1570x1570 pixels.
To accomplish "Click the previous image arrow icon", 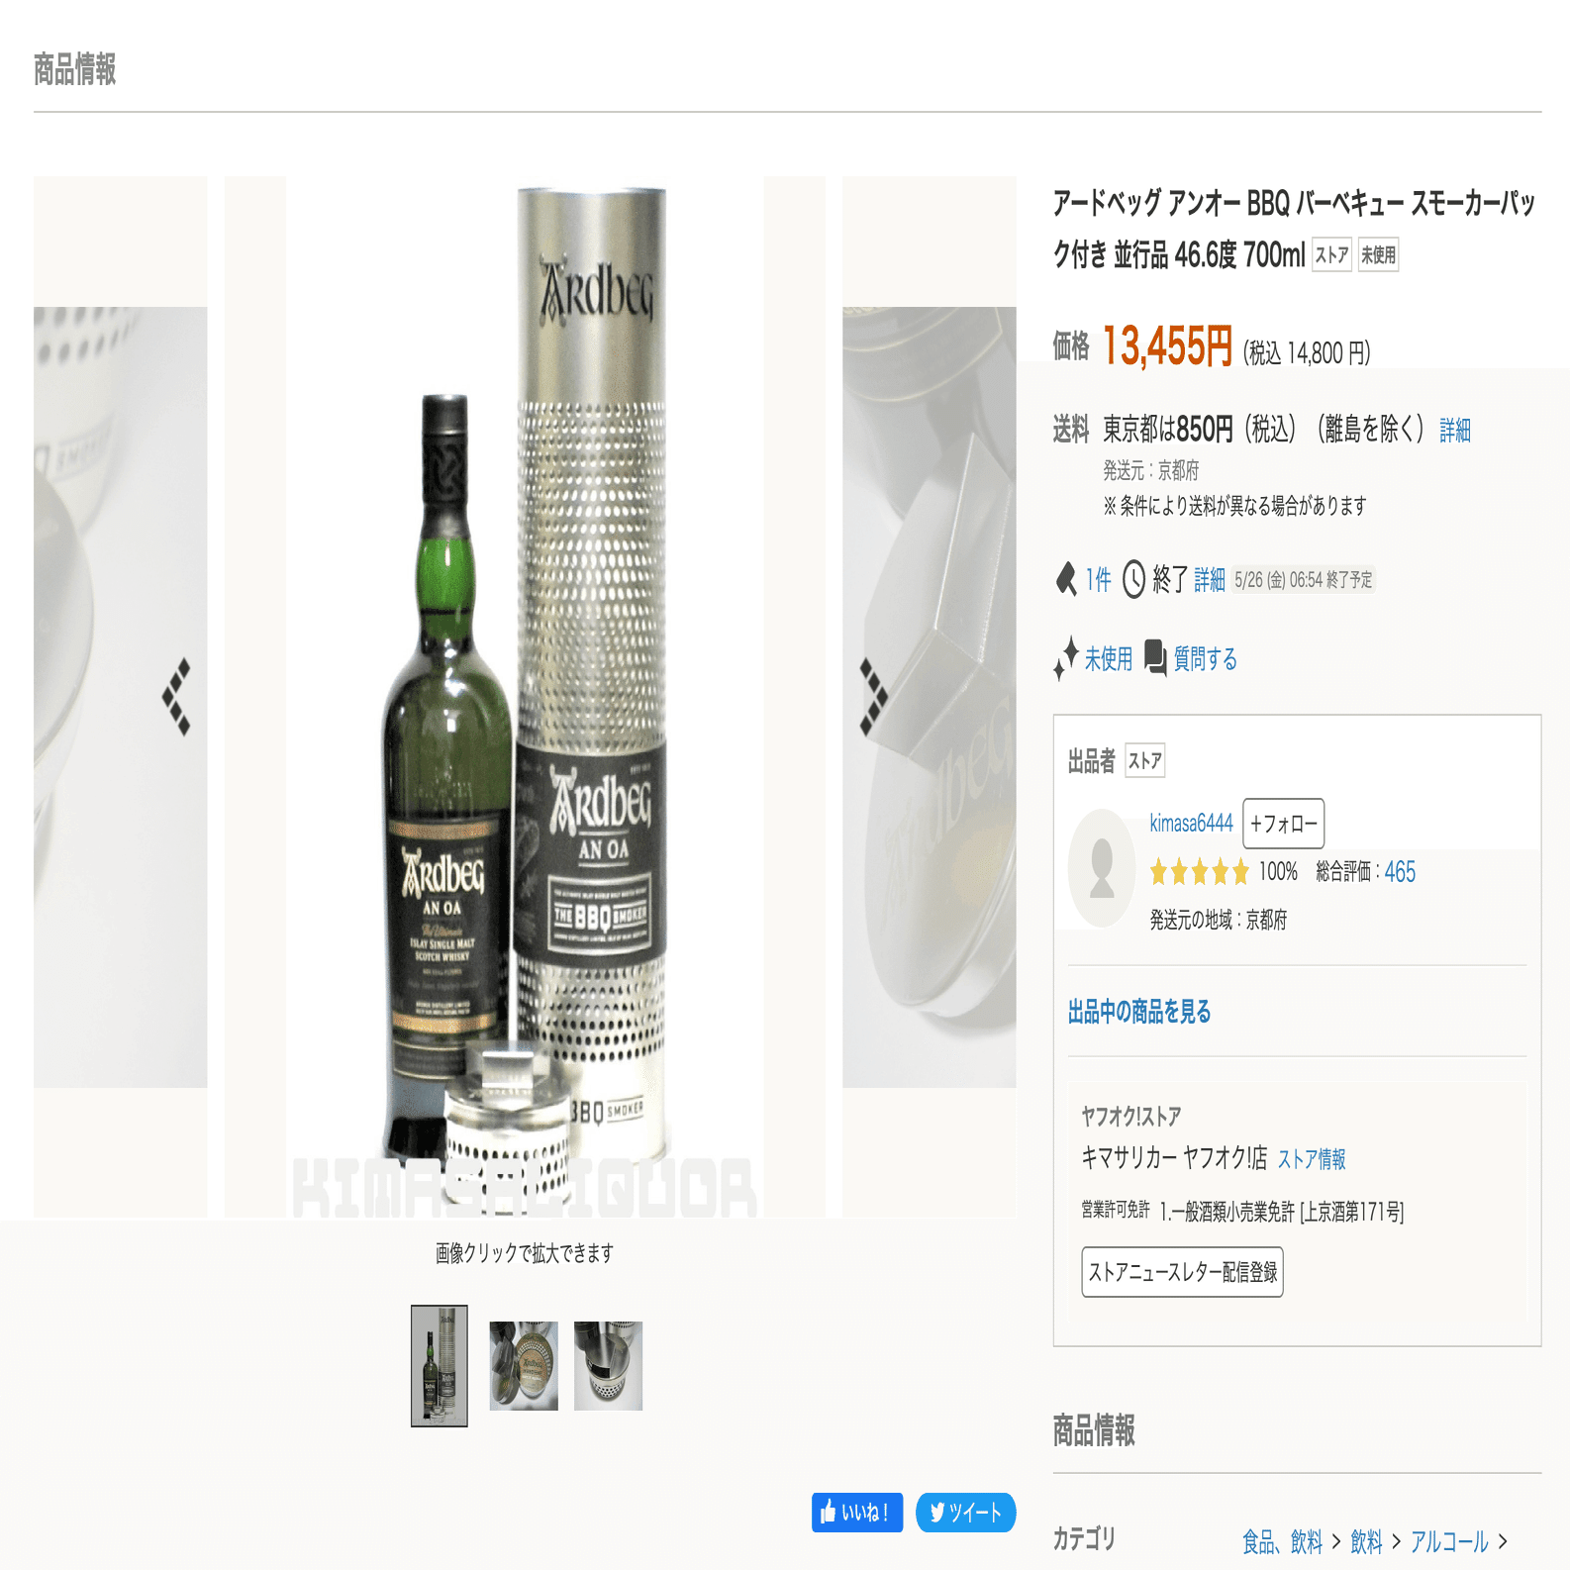I will point(176,697).
